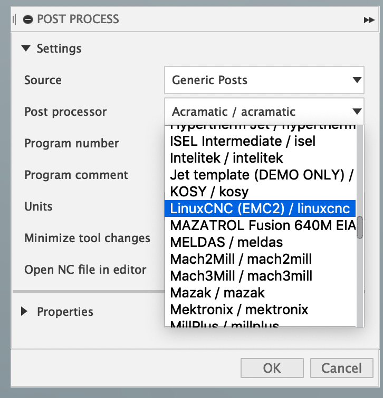Choose KOSY / kosy from the list
383x398 pixels.
pos(209,192)
